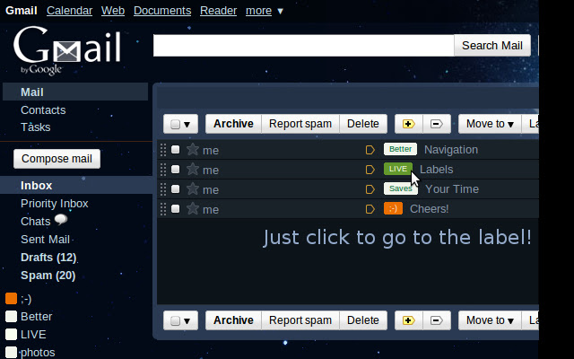Click the bottom Delete button
The width and height of the screenshot is (574, 359).
click(x=362, y=320)
